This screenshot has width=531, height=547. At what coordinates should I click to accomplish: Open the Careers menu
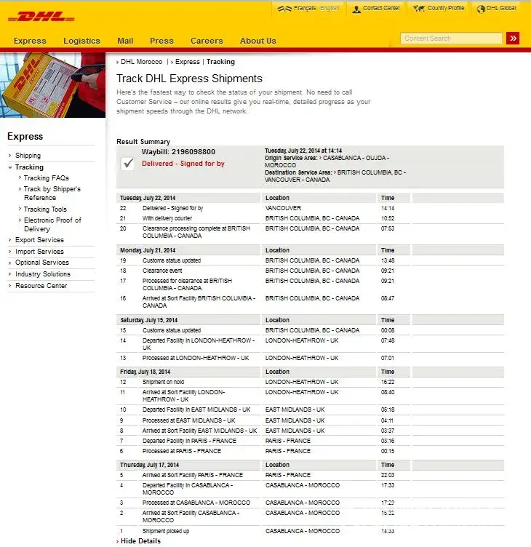[207, 41]
